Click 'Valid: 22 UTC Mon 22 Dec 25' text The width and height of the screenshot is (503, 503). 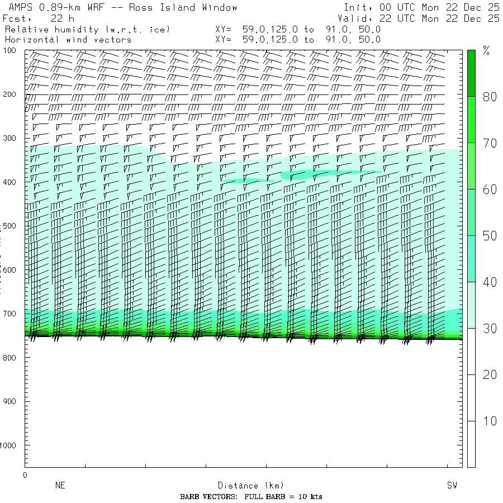point(418,18)
